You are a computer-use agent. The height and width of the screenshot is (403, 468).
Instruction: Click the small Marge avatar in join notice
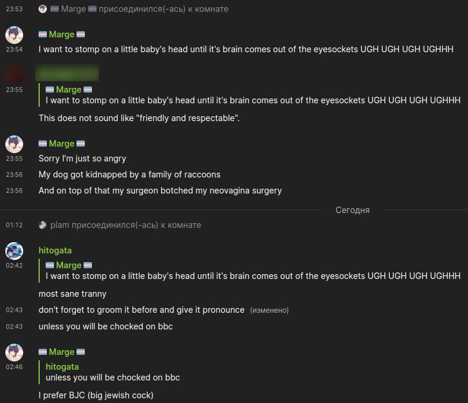(43, 9)
